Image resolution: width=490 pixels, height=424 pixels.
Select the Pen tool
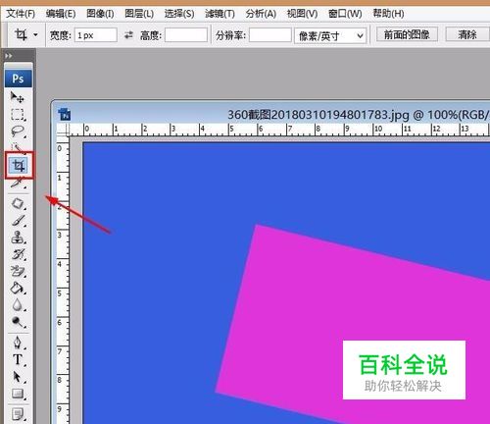pyautogui.click(x=18, y=343)
